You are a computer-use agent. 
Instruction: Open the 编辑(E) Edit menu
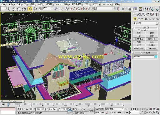pyautogui.click(x=12, y=4)
